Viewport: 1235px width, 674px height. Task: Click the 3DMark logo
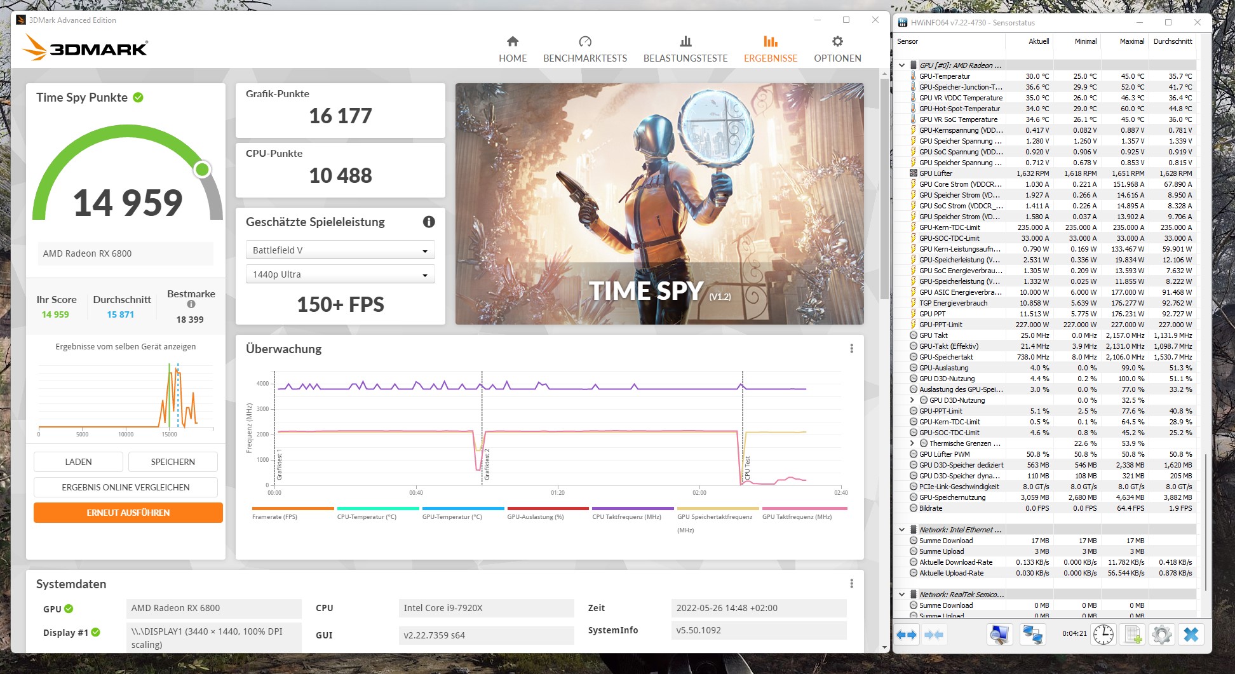coord(85,48)
